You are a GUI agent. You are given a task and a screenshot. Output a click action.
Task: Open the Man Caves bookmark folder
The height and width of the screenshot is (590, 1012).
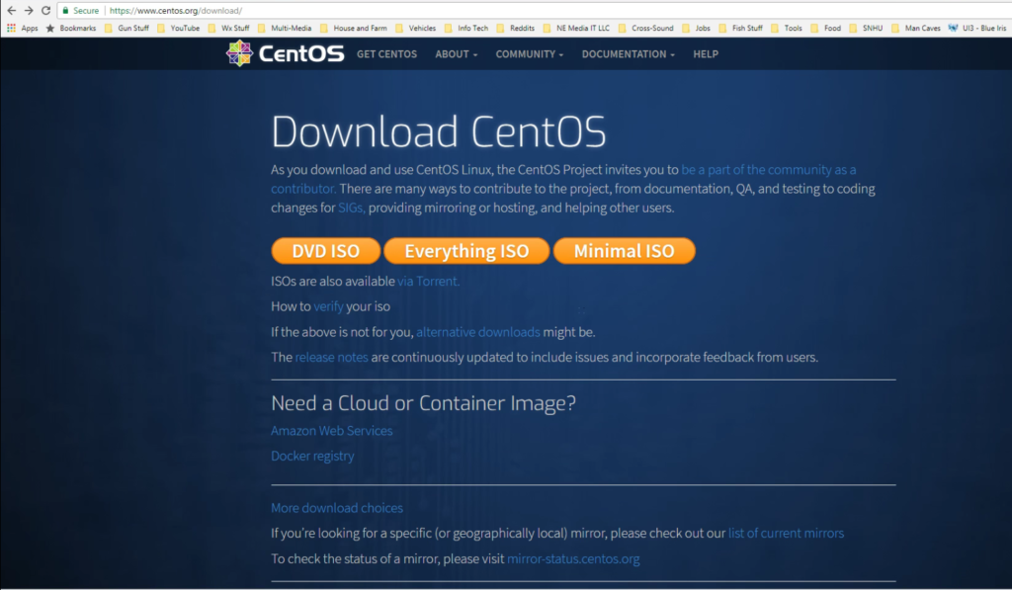click(916, 28)
